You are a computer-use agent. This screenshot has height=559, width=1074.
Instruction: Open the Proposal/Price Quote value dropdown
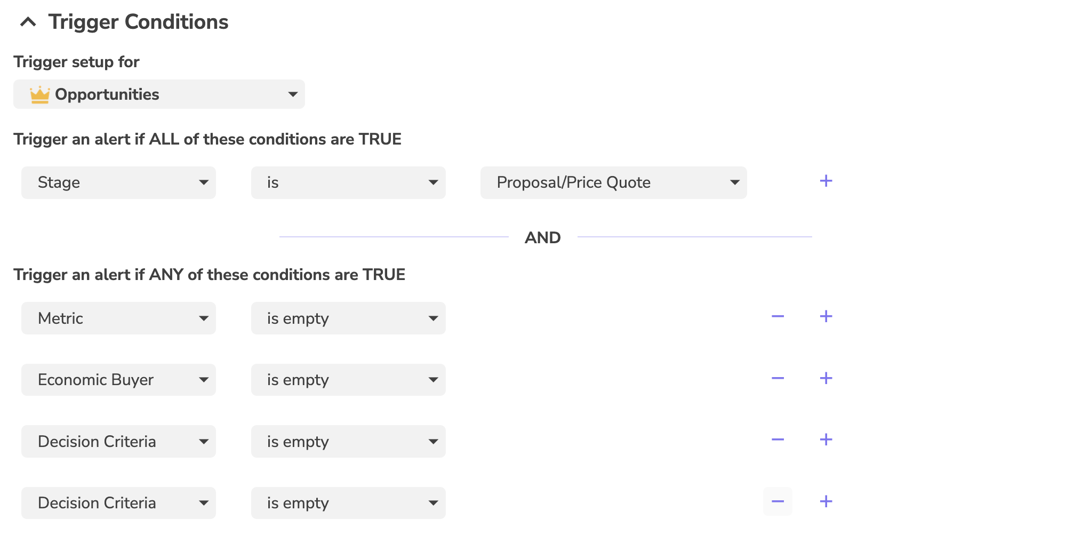click(613, 183)
